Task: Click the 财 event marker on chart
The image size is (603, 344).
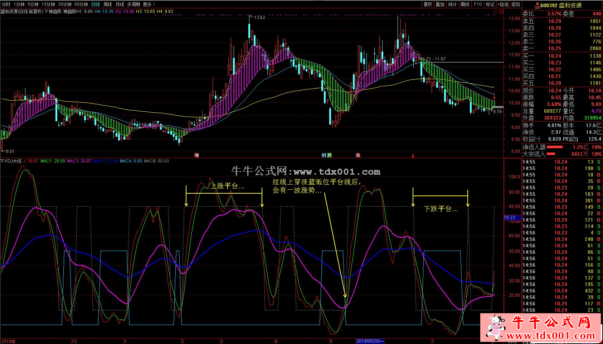Action: 324,155
